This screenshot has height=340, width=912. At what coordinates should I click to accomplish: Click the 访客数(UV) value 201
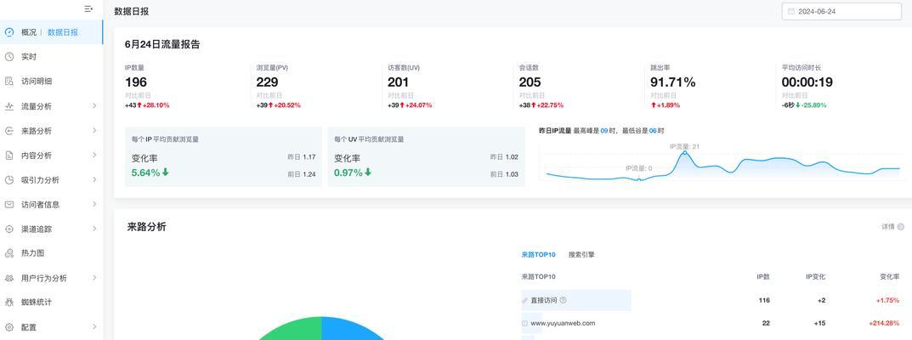click(x=399, y=82)
